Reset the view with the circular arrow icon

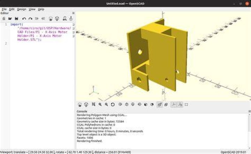pos(113,105)
